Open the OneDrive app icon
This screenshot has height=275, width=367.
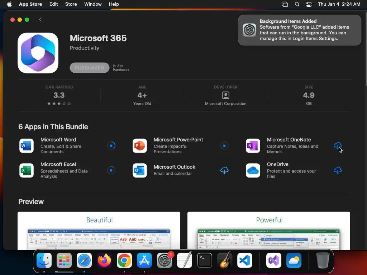click(x=253, y=170)
